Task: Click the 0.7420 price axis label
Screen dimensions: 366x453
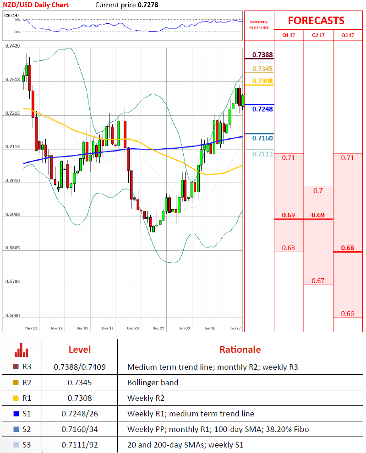Action: click(x=13, y=46)
